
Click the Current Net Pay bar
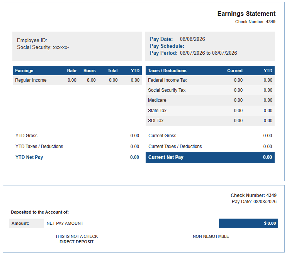click(x=210, y=157)
